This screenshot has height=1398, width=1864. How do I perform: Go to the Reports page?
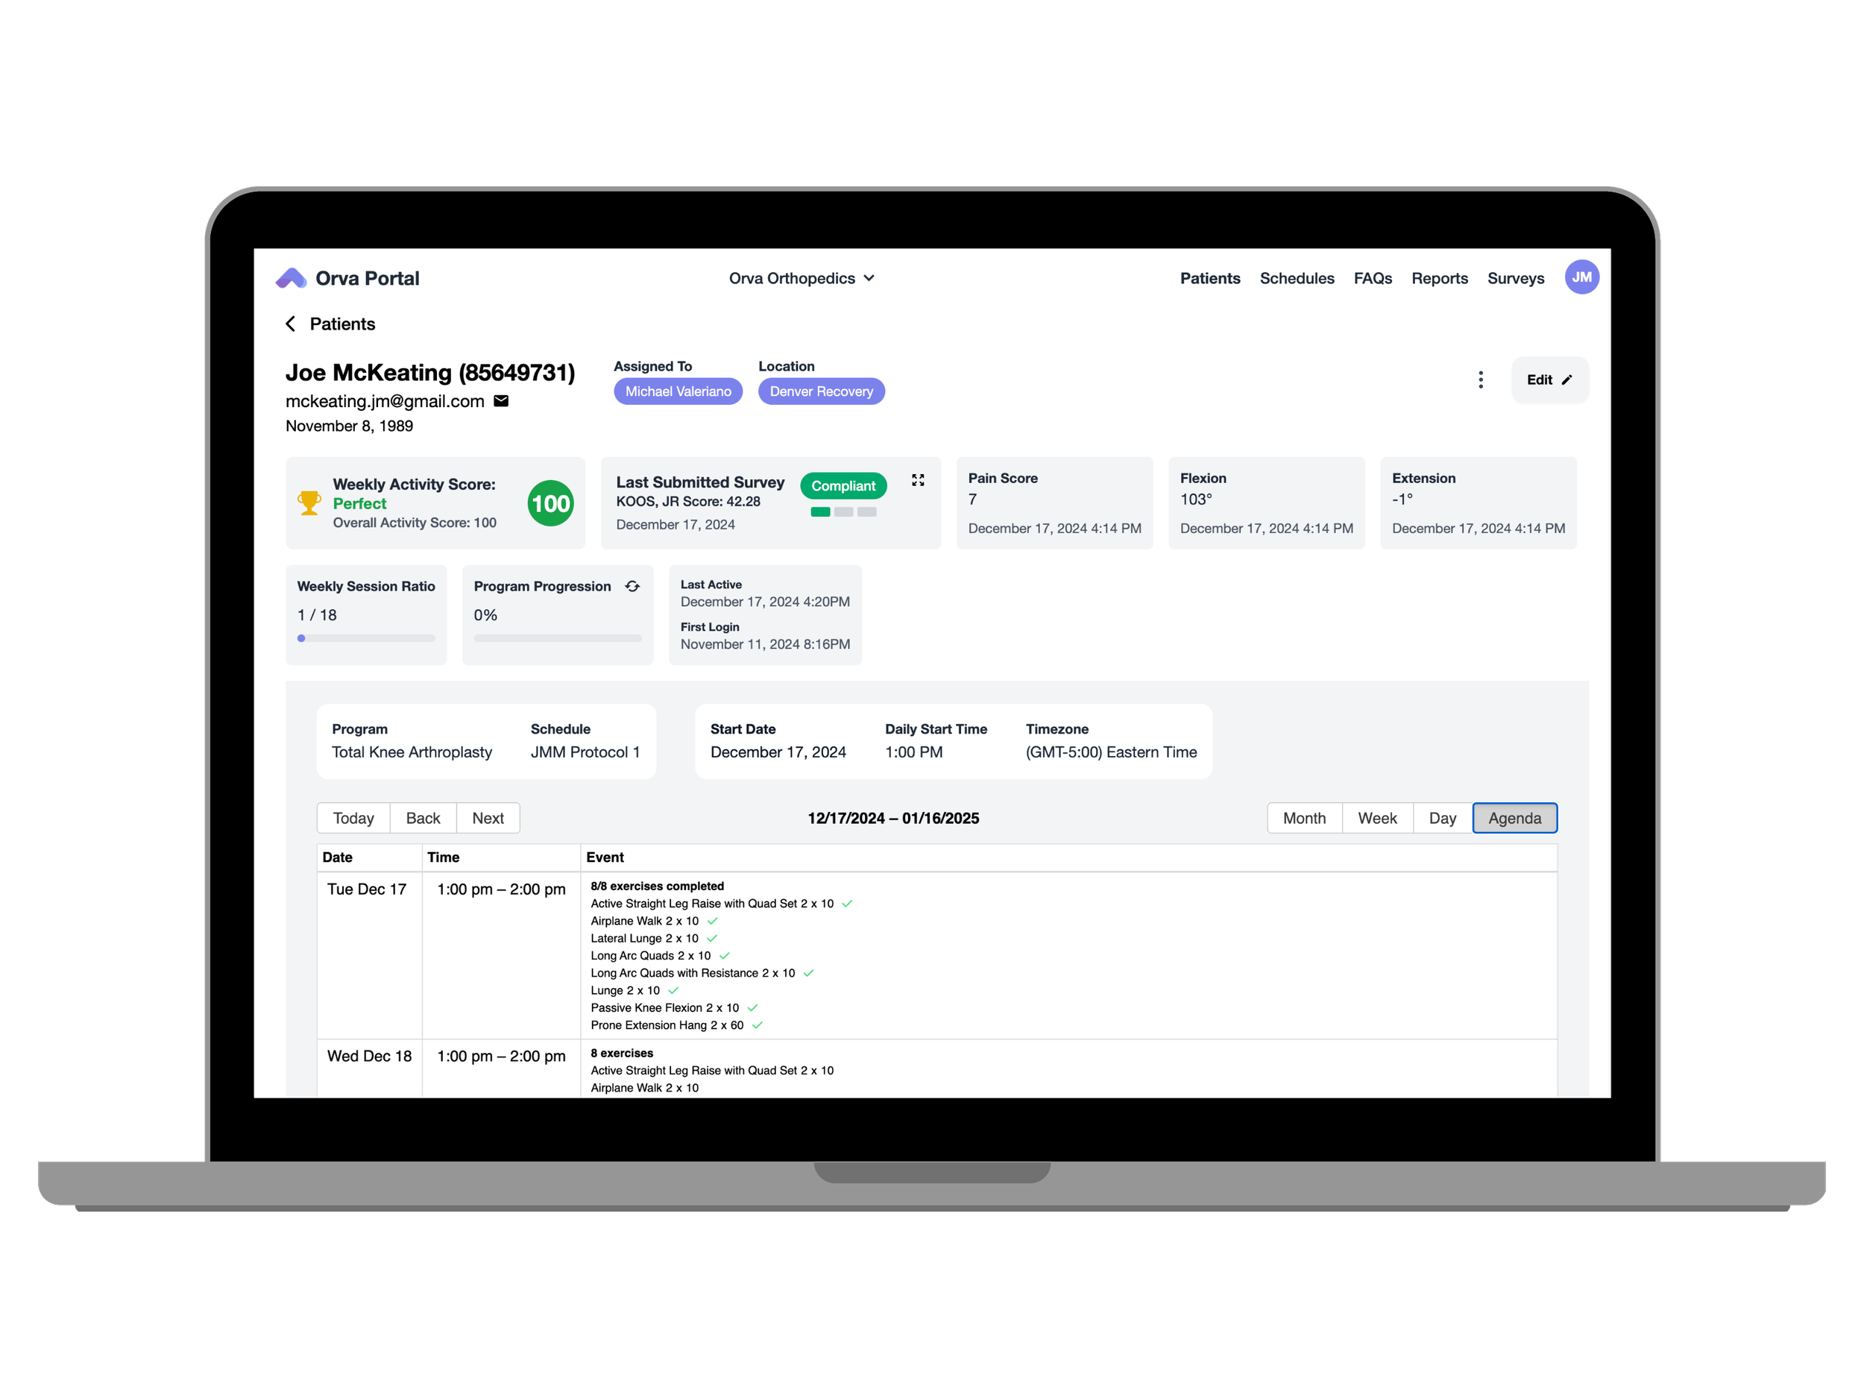[x=1439, y=279]
